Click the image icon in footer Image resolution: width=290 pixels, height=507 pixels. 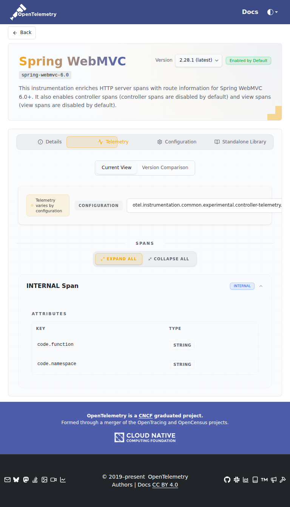44,480
